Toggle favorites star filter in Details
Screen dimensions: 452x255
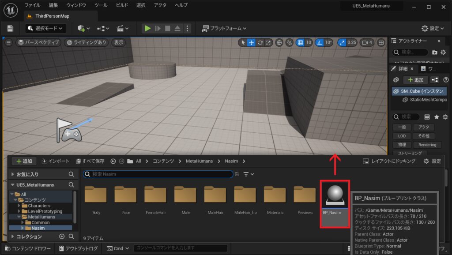tap(437, 117)
